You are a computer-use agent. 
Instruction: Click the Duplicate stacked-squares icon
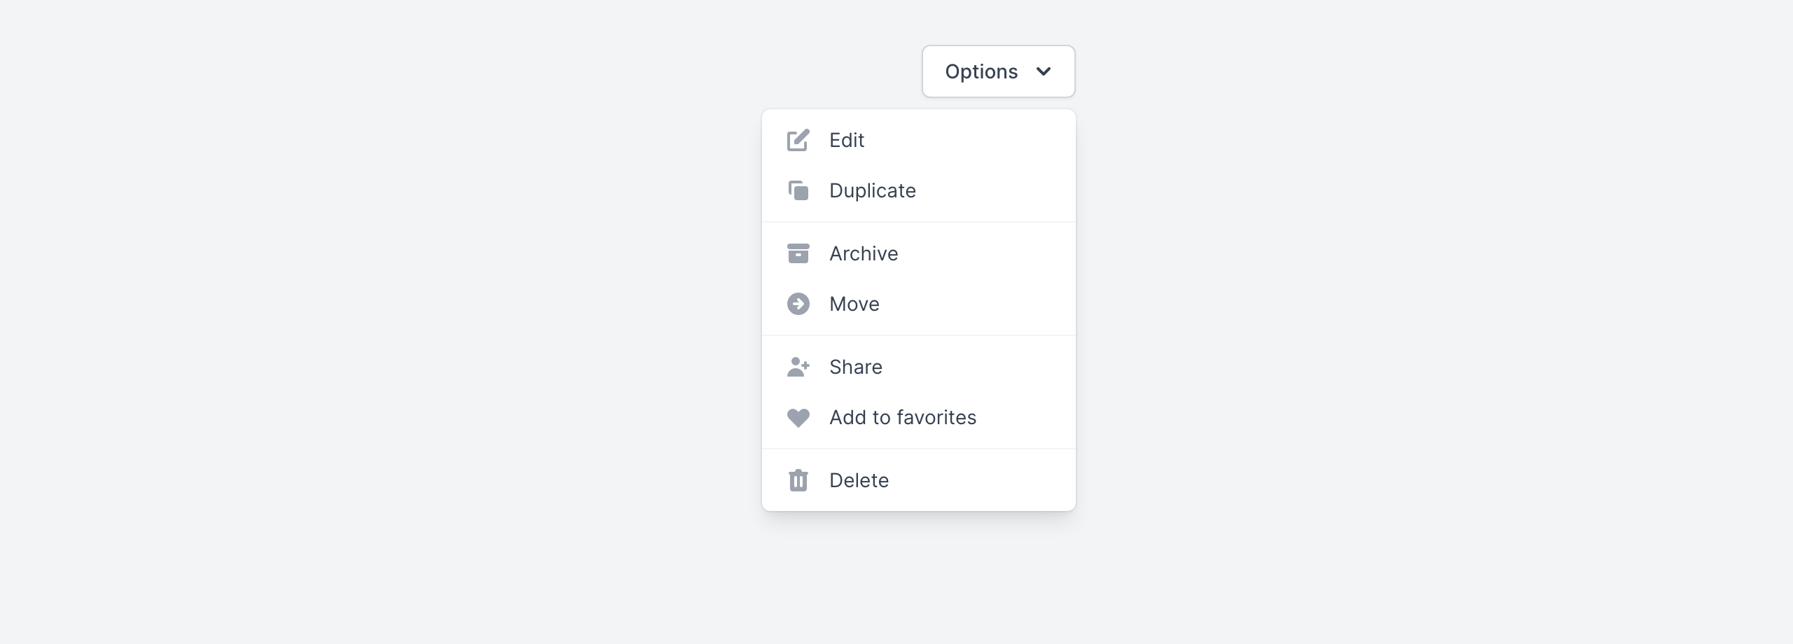pos(798,190)
